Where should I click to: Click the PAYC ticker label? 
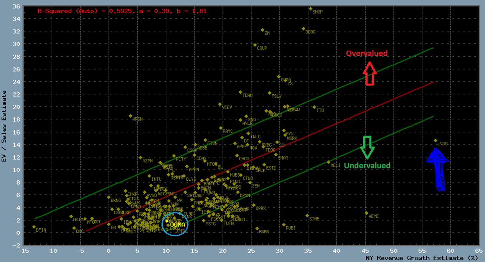[x=228, y=131]
